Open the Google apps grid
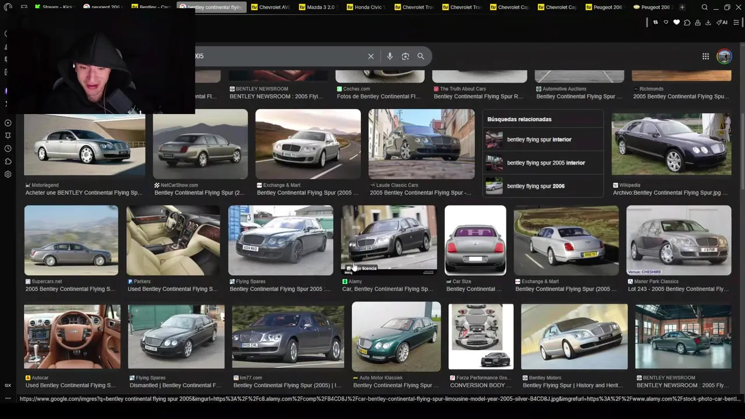 tap(705, 56)
